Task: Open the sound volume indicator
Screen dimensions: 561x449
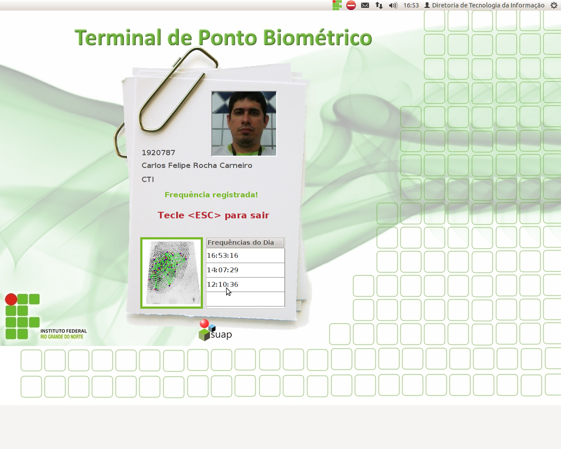Action: click(393, 5)
